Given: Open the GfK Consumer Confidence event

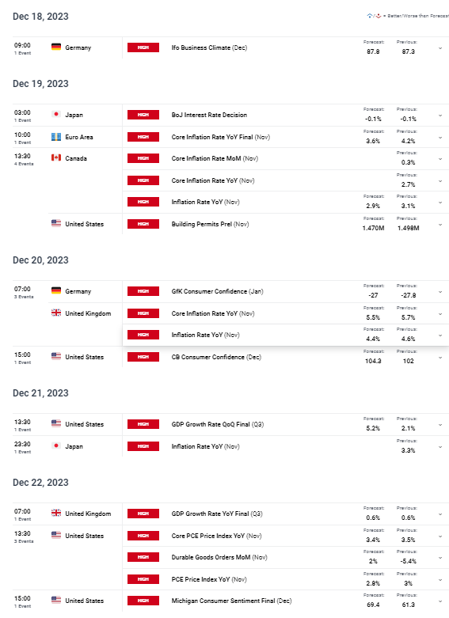Looking at the screenshot, I should coord(218,292).
